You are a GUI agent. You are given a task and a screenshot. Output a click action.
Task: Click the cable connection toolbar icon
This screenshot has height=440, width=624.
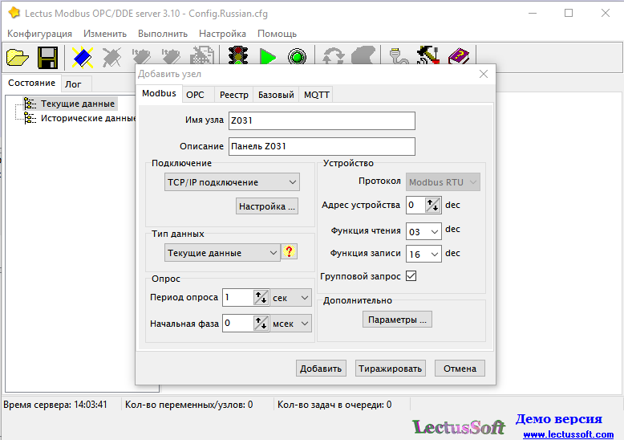pyautogui.click(x=399, y=55)
